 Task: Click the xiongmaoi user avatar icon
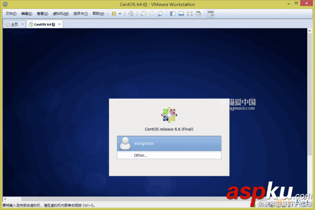point(125,143)
